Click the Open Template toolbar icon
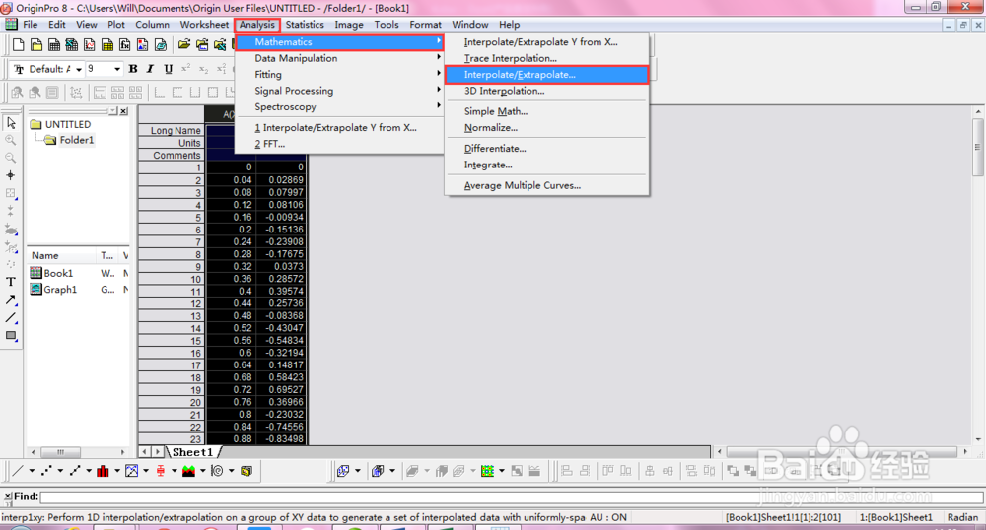The height and width of the screenshot is (530, 986). pyautogui.click(x=202, y=44)
